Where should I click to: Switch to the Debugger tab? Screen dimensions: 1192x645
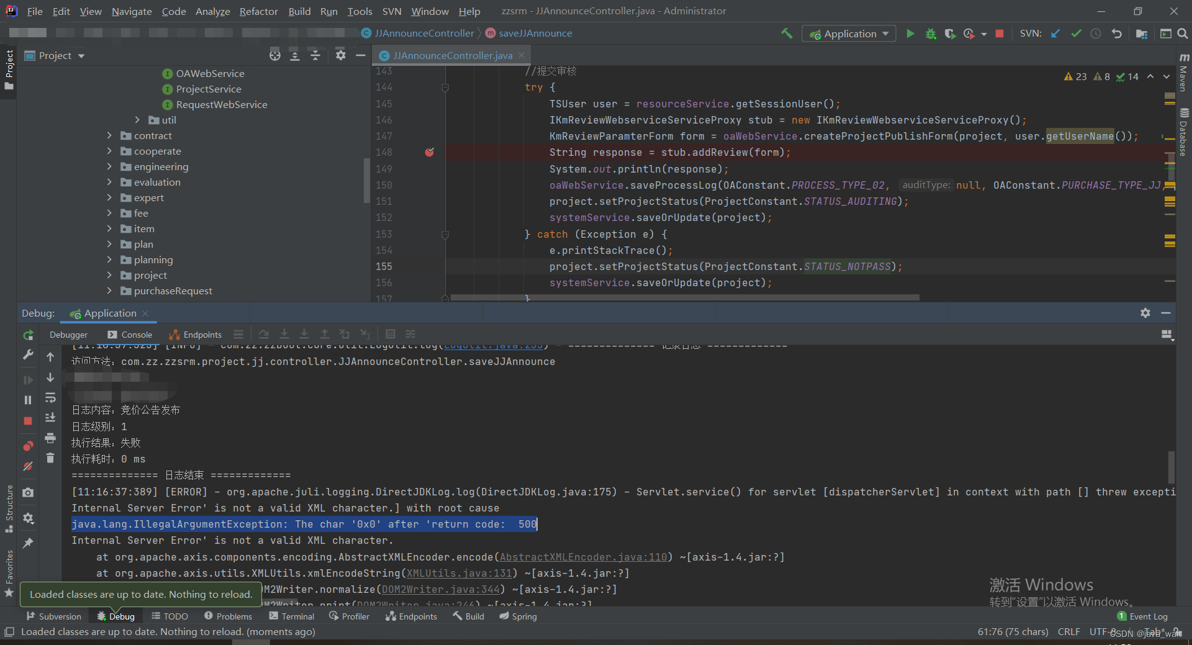click(x=69, y=335)
